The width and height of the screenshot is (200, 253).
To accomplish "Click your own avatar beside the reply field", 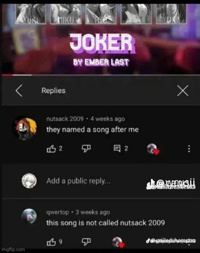I will 29,181.
